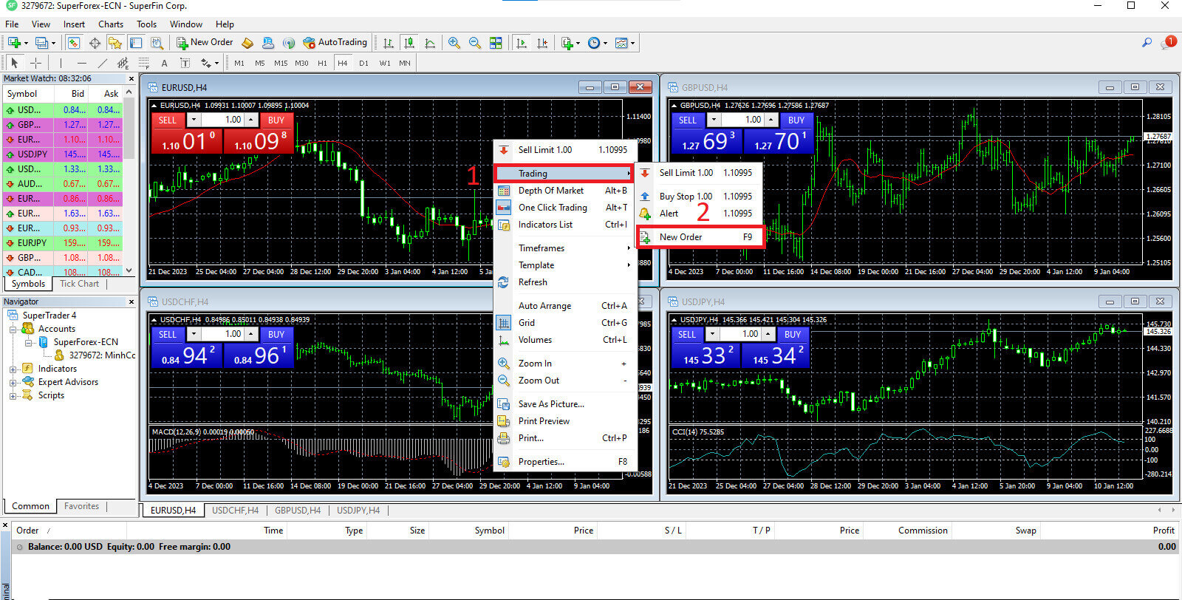
Task: Open the Timeframes submenu
Action: click(x=565, y=248)
